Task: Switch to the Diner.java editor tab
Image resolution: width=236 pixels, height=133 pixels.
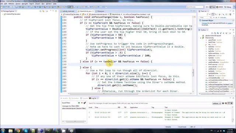Action: click(x=100, y=11)
